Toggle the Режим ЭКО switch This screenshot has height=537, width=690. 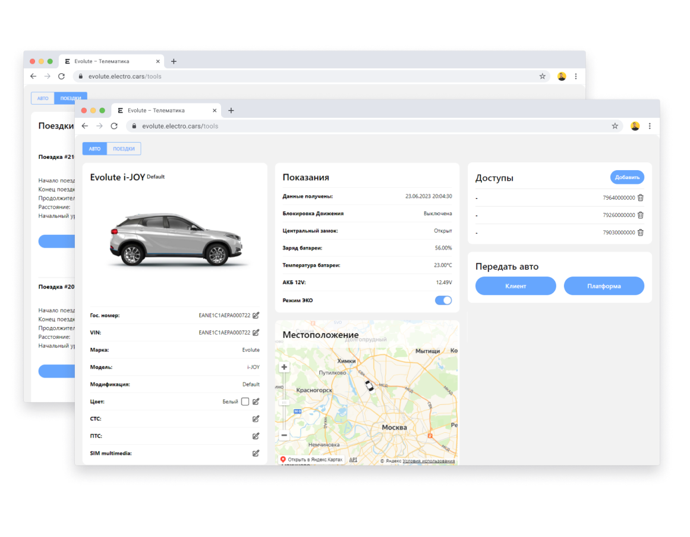tap(443, 300)
